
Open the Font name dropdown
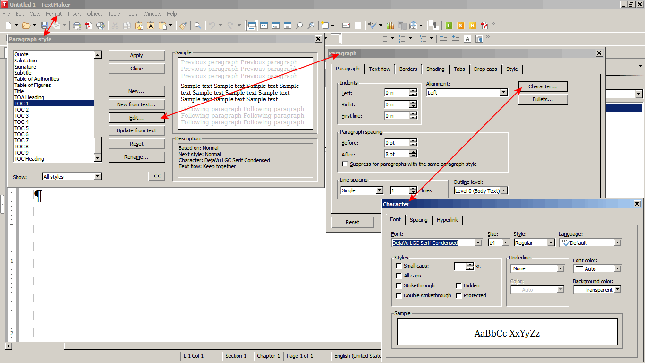(478, 243)
